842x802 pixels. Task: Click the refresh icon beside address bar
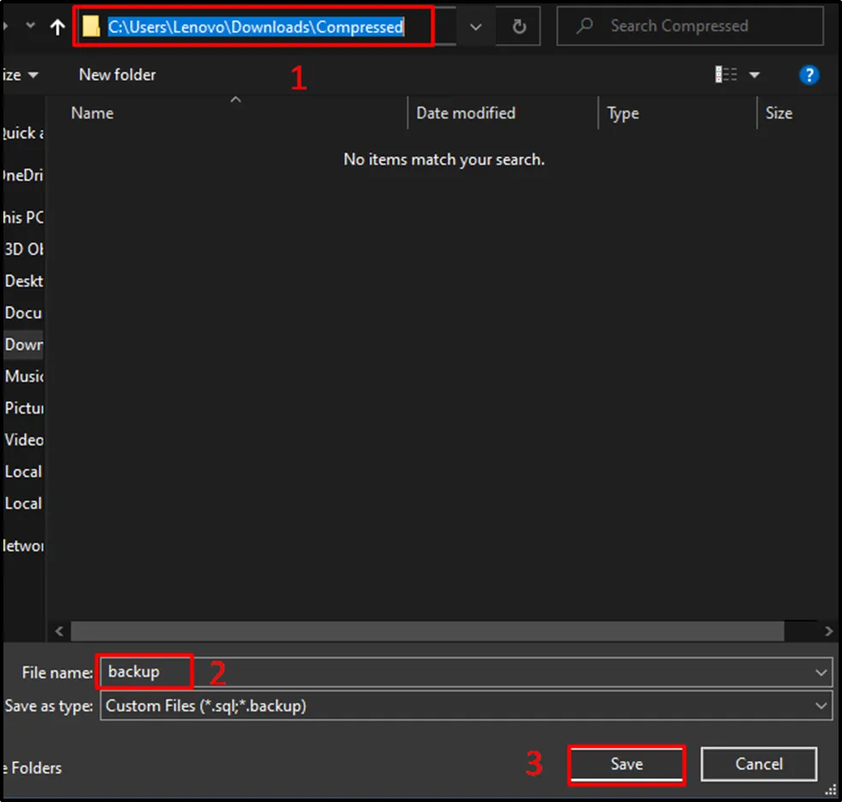tap(519, 27)
